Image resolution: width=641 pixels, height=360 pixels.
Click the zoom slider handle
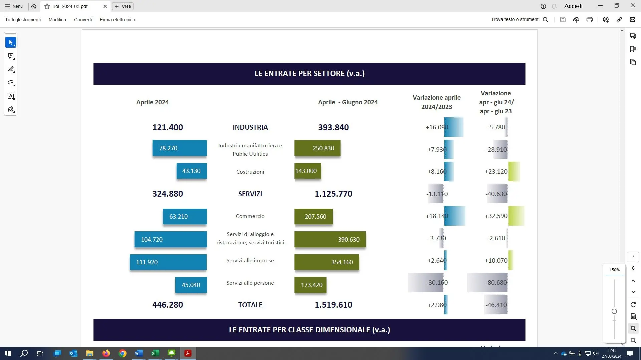coord(614,311)
